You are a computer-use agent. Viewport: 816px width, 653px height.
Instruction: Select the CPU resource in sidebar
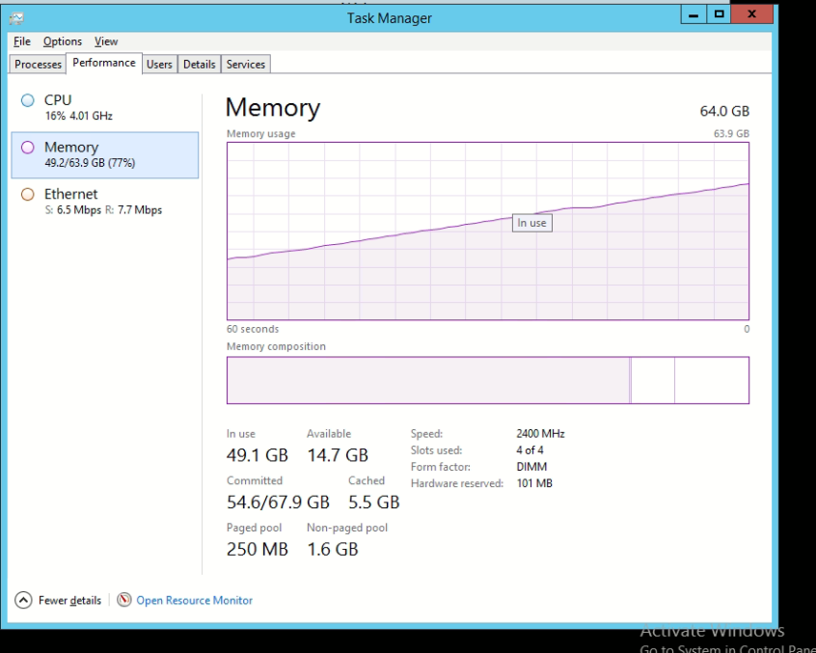[x=104, y=107]
